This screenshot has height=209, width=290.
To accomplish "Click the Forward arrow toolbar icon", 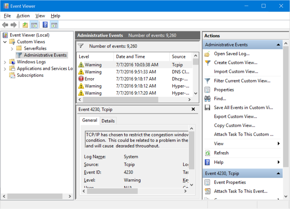I will [x=14, y=25].
